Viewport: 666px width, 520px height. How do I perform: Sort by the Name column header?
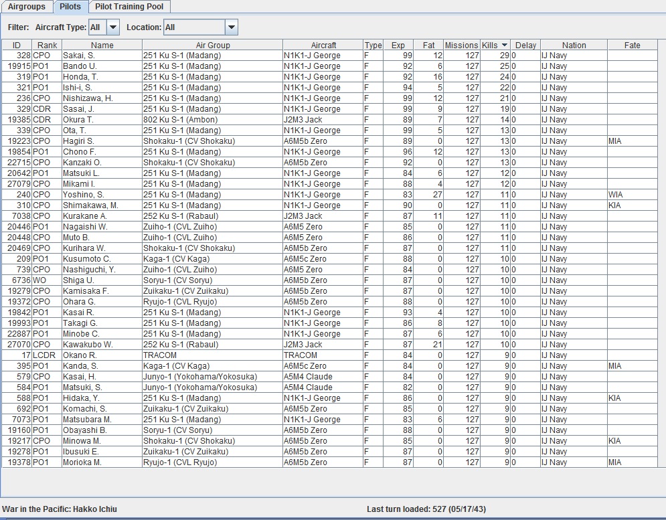(102, 45)
